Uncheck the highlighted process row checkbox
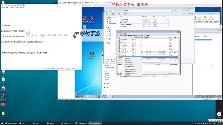Screen dimensions: 223x125 click(x=118, y=57)
